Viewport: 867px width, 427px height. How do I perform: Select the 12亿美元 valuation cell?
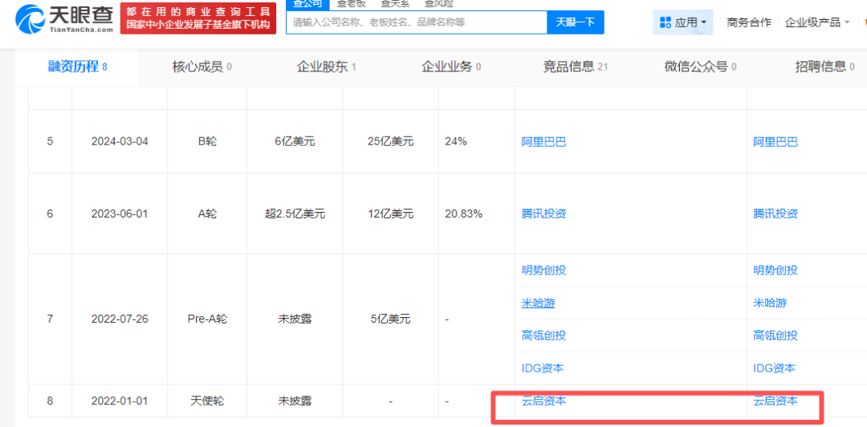pos(390,213)
